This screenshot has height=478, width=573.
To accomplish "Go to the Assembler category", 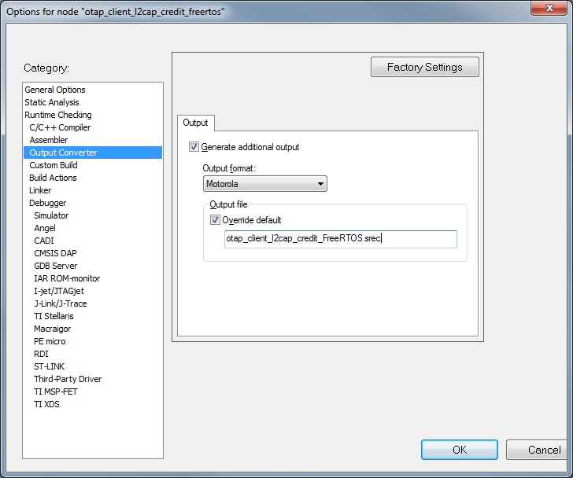I will (x=49, y=140).
